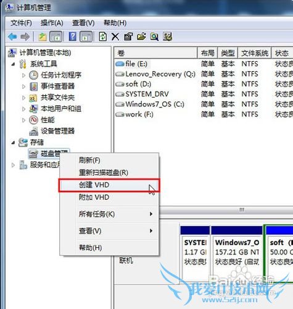Select the Lenovo_Recovery (Q:) volume row
The width and height of the screenshot is (293, 309).
pos(204,74)
